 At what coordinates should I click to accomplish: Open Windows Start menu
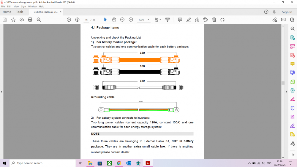tap(5, 163)
